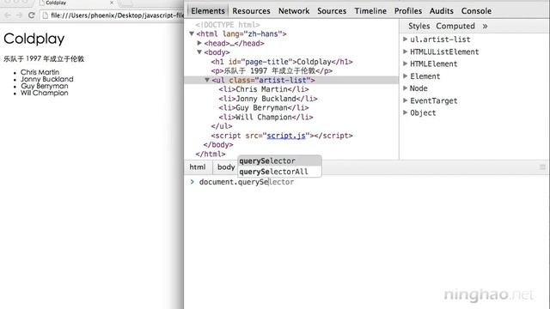Collapse the html element node

(192, 33)
